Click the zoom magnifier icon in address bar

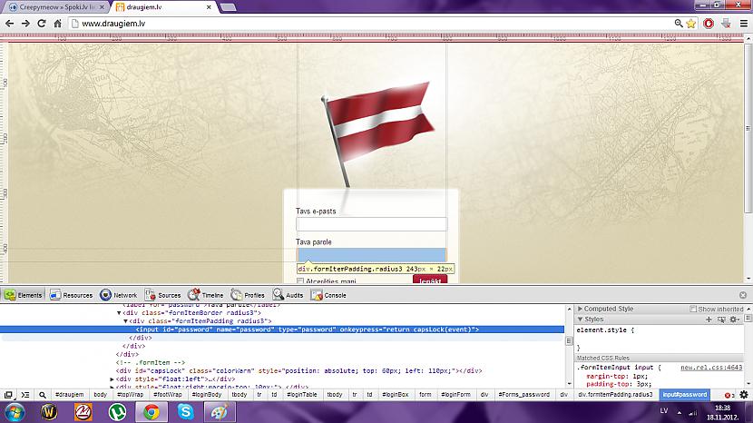[679, 23]
